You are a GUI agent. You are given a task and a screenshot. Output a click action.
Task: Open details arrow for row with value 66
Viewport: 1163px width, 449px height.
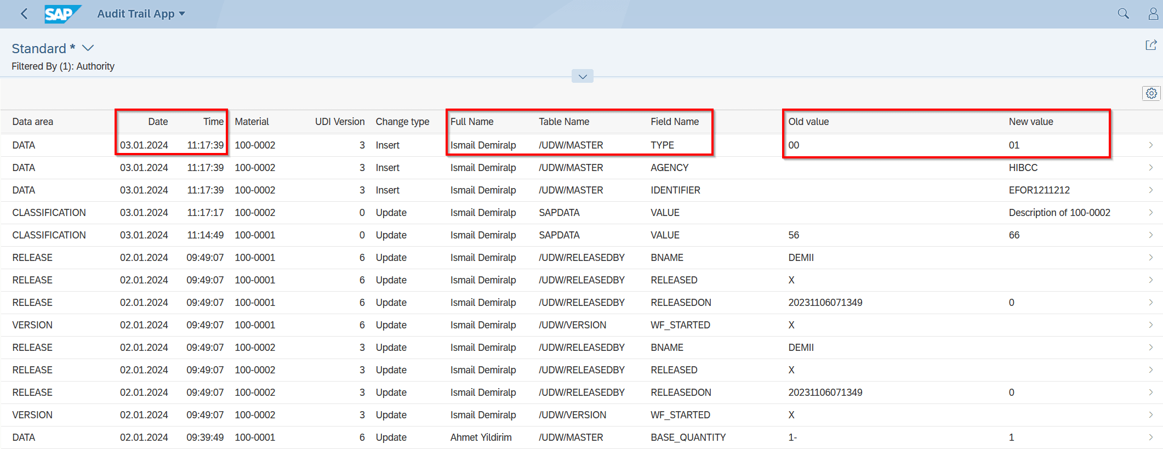tap(1151, 235)
